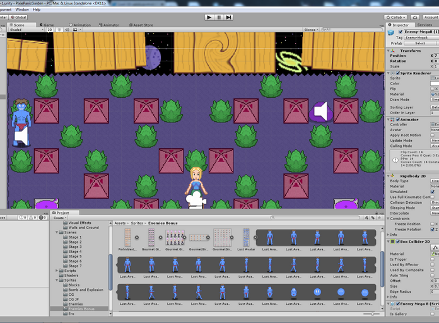439x323 pixels.
Task: Click the Account button
Action: [431, 18]
